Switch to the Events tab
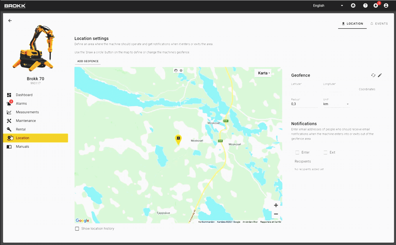Image resolution: width=396 pixels, height=245 pixels. pos(379,24)
